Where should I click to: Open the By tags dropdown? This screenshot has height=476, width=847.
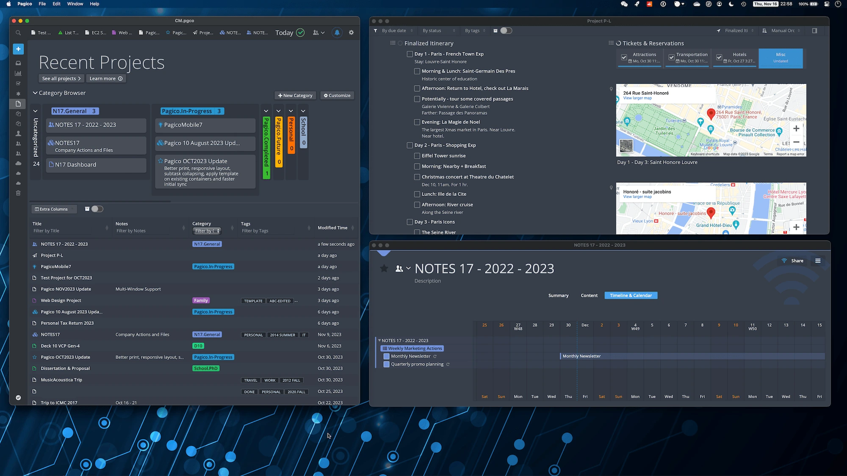click(x=476, y=30)
